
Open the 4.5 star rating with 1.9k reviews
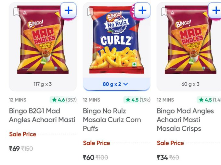(x=137, y=100)
